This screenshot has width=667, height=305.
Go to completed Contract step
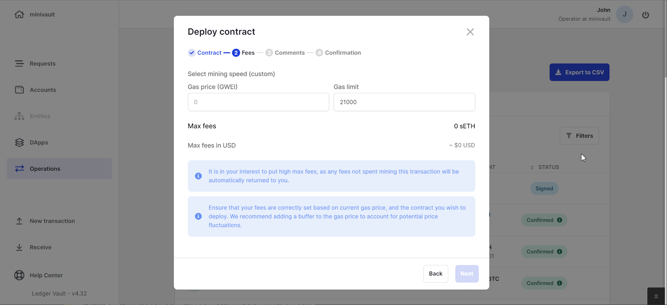205,53
